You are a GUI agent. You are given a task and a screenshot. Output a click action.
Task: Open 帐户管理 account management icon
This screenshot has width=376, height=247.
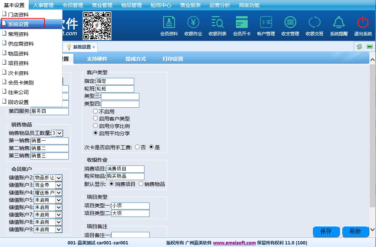[266, 26]
